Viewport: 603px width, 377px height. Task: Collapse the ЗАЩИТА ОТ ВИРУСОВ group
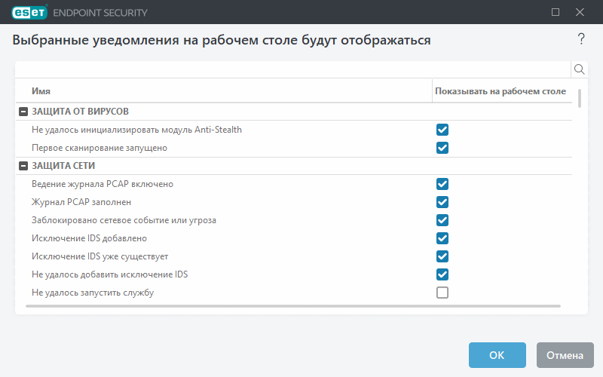(x=23, y=112)
